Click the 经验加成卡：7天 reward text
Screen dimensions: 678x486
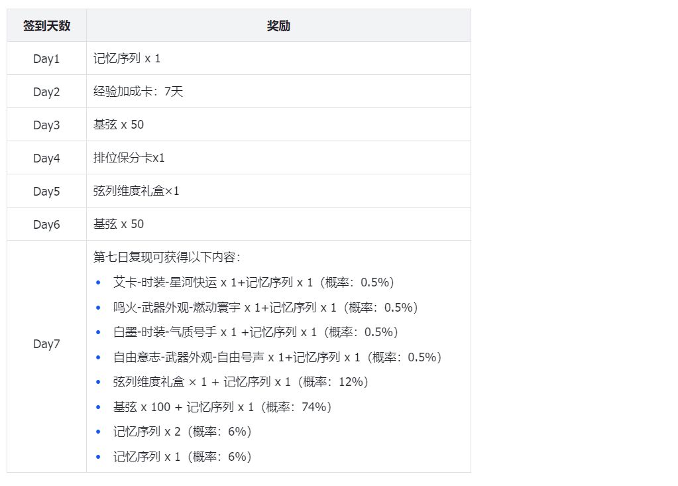click(138, 92)
